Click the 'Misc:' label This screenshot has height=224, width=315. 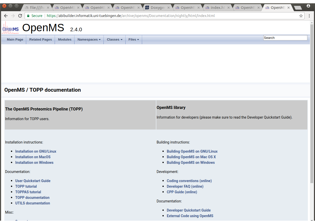click(x=9, y=212)
